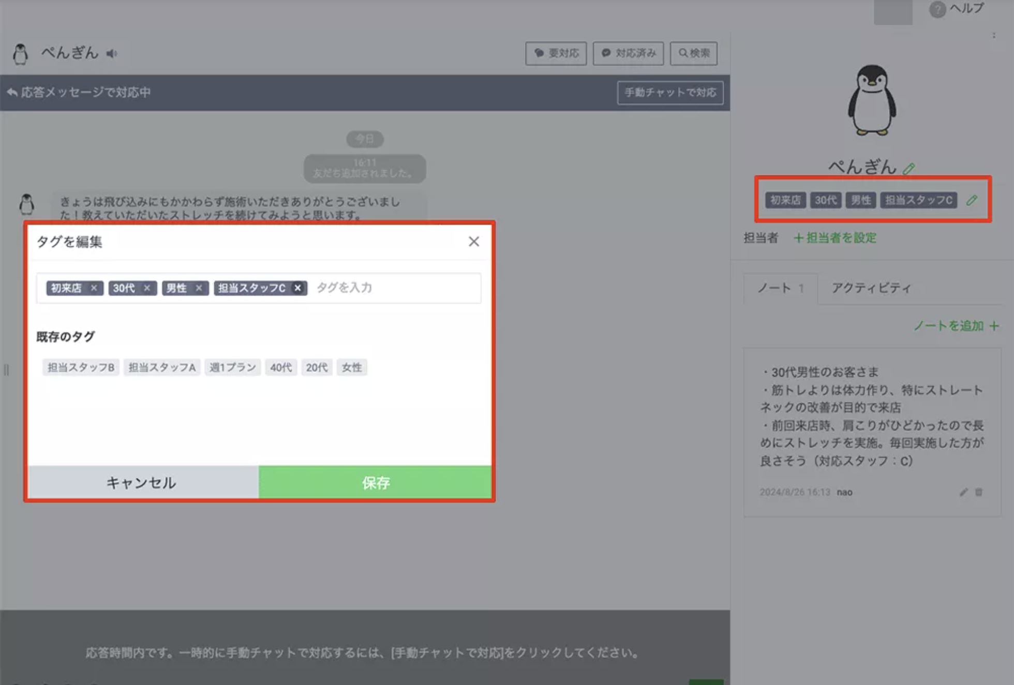Mark the chat as 要対応
The image size is (1014, 685).
click(x=556, y=53)
